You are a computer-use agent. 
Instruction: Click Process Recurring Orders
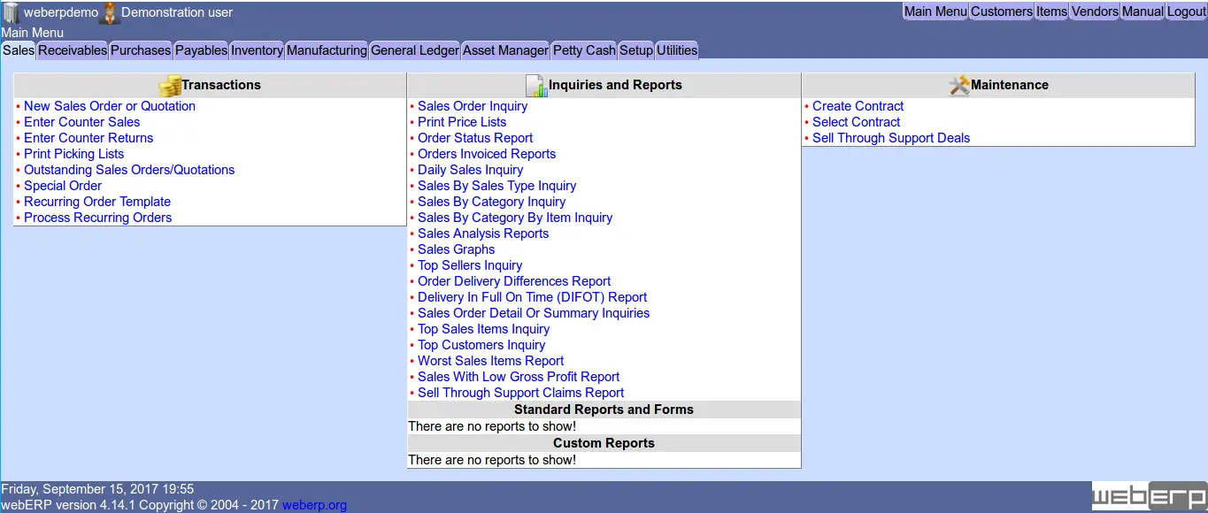pos(98,218)
